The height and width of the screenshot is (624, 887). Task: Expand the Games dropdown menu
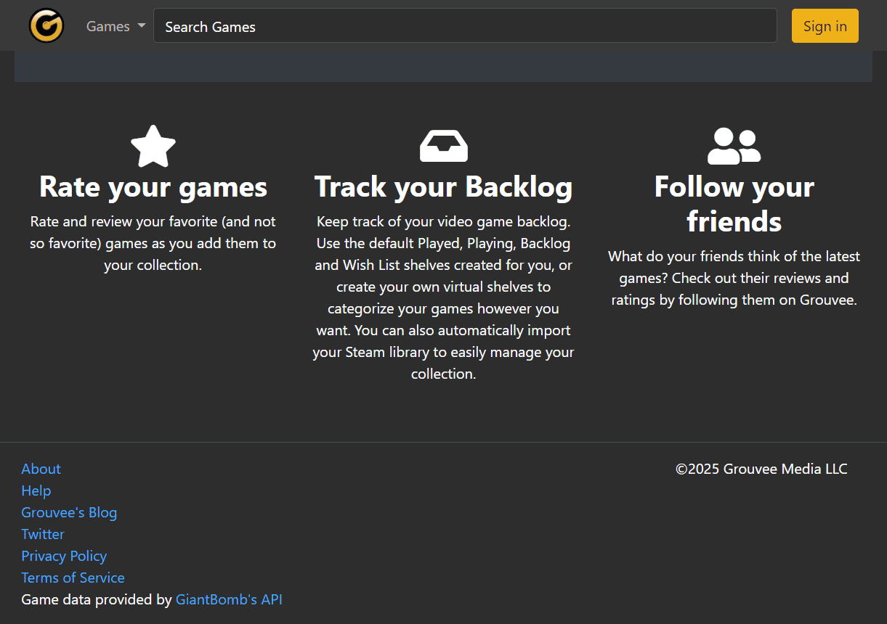point(116,26)
